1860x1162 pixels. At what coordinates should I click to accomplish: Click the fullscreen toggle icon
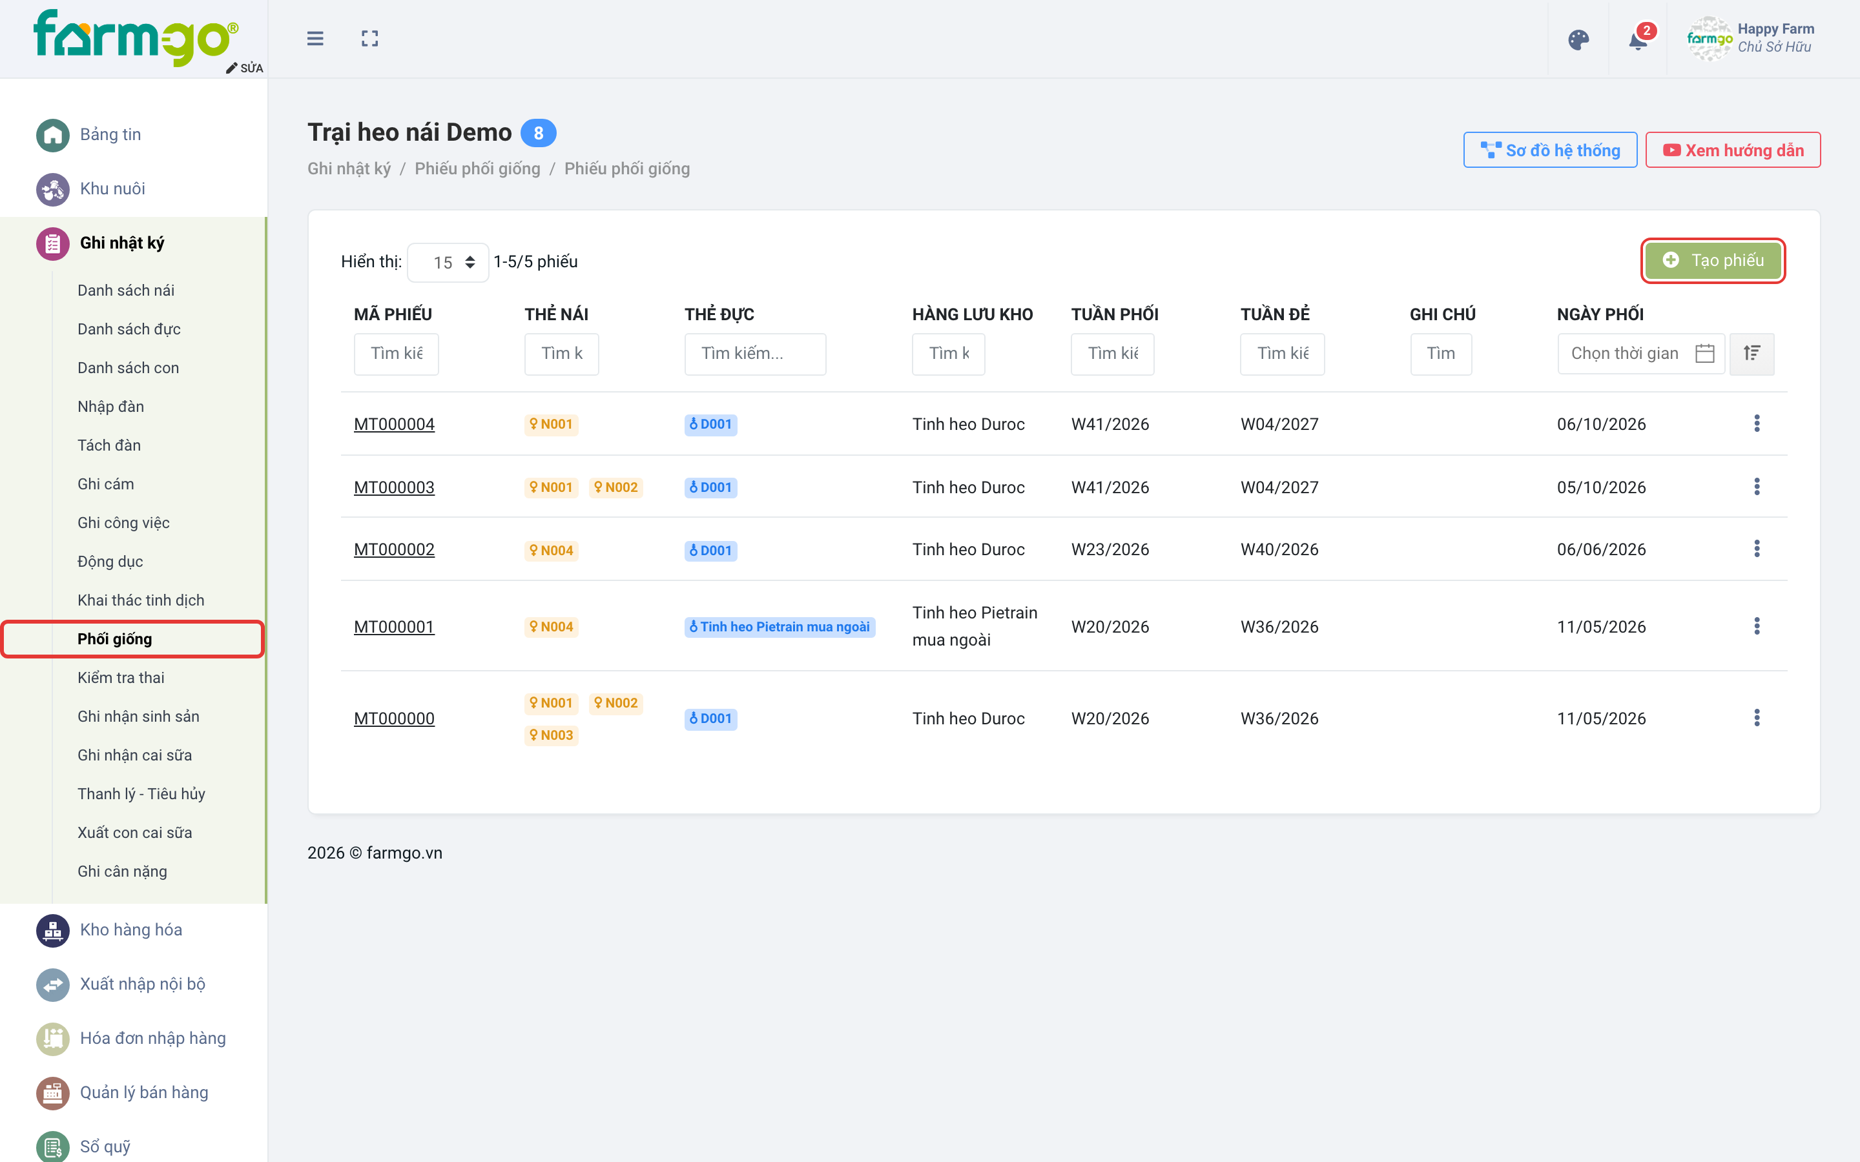(x=369, y=39)
